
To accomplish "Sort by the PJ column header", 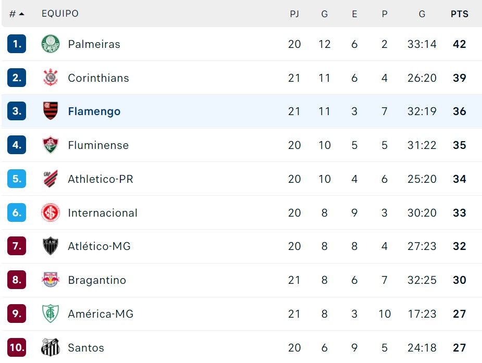I will pyautogui.click(x=294, y=14).
